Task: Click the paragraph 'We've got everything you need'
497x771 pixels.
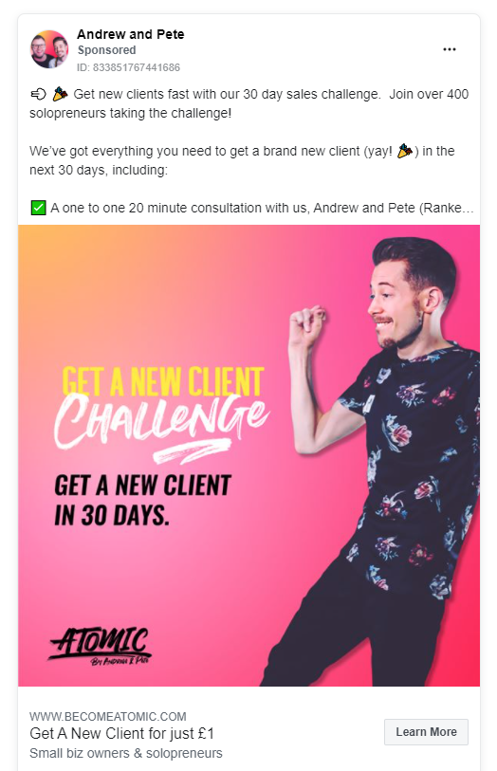Action: tap(242, 160)
